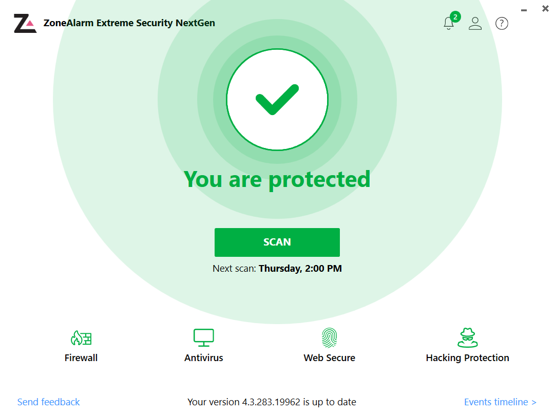The width and height of the screenshot is (555, 414).
Task: Open help via the question mark icon
Action: point(502,23)
